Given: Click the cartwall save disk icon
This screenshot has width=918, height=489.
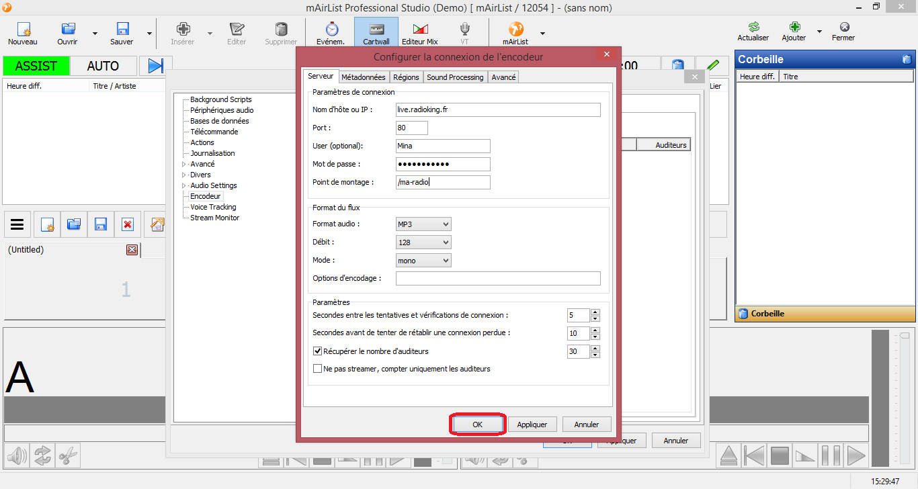Looking at the screenshot, I should (101, 224).
